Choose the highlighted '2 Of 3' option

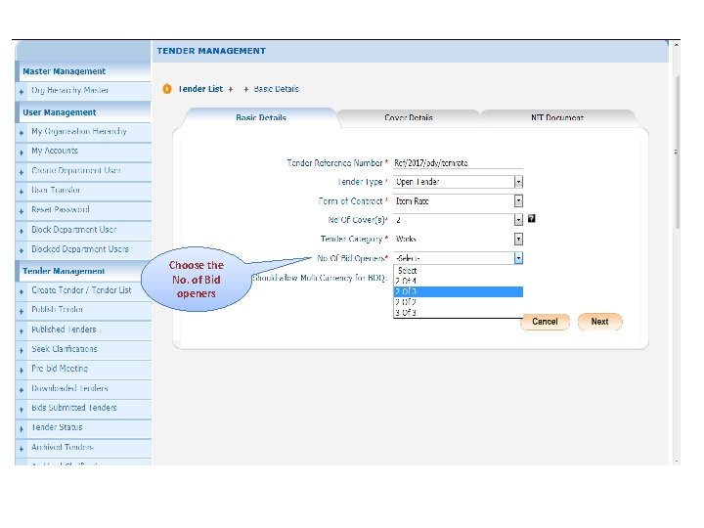(x=458, y=291)
